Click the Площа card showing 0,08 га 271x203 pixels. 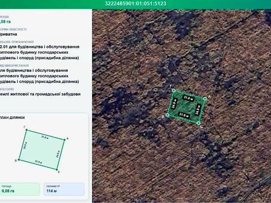(20, 189)
